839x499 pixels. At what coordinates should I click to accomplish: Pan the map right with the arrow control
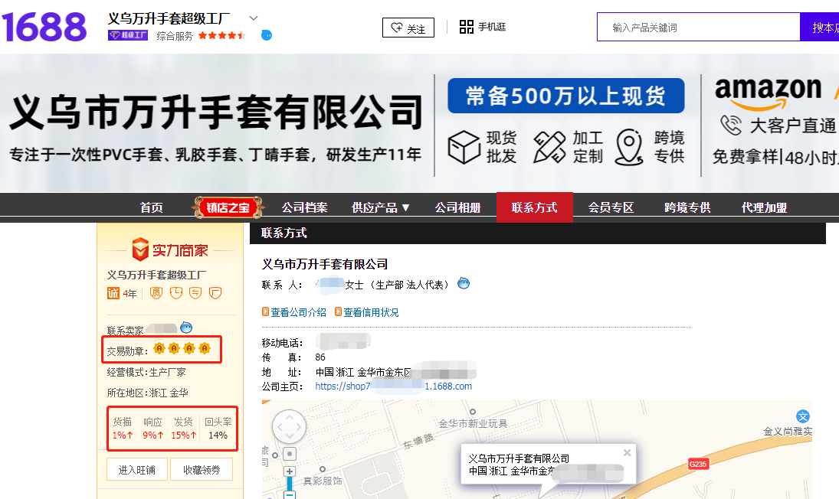[x=300, y=427]
